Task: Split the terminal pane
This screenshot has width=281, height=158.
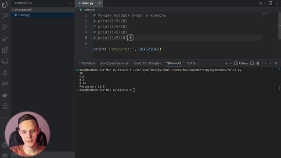Action: 252,63
